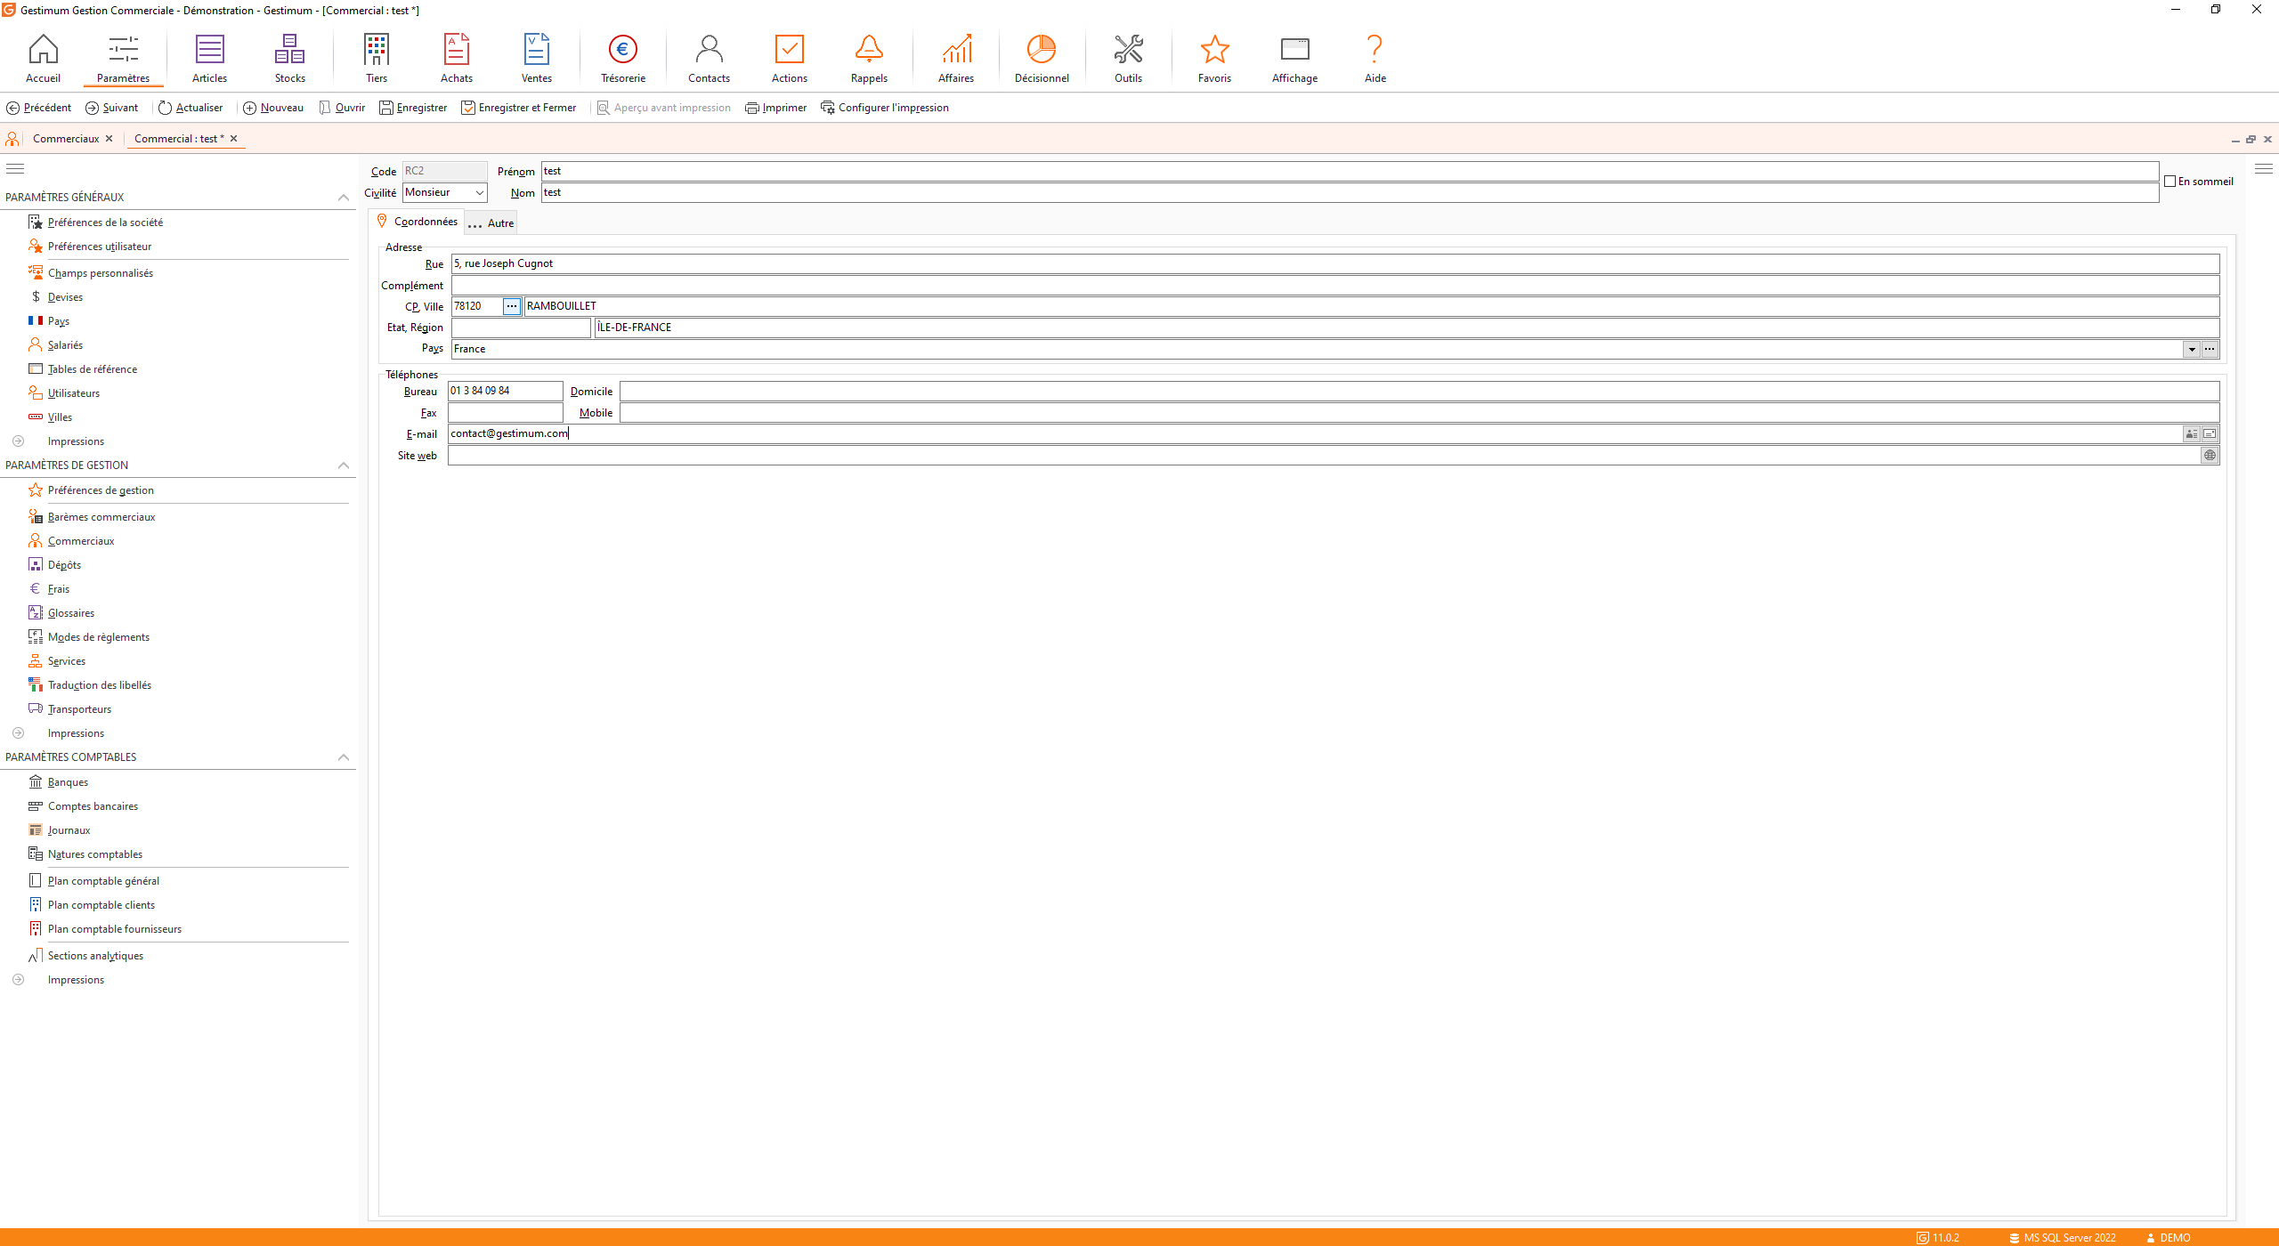
Task: Open the website globe icon
Action: 2210,455
